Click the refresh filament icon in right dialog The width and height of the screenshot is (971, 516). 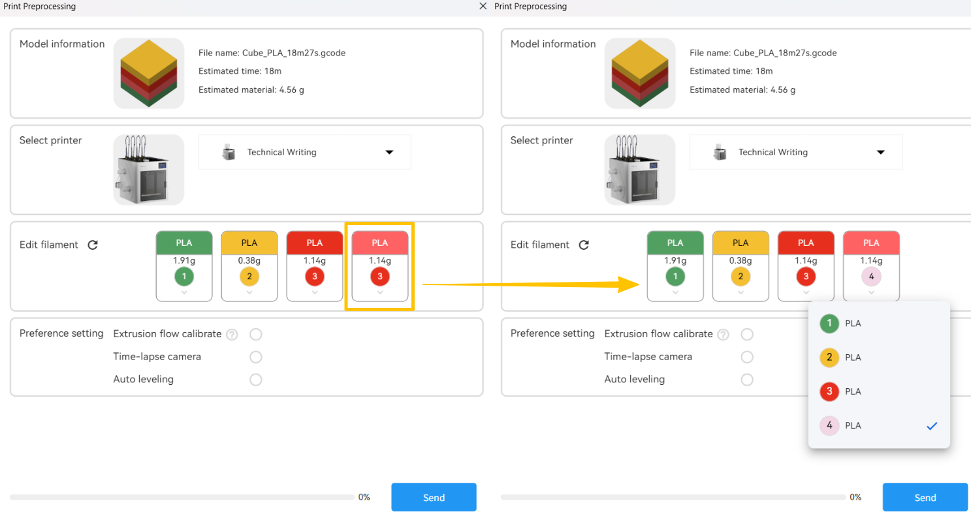(584, 245)
